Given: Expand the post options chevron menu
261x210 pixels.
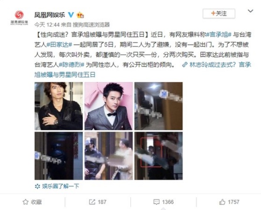Looking at the screenshot, I should pyautogui.click(x=251, y=11).
